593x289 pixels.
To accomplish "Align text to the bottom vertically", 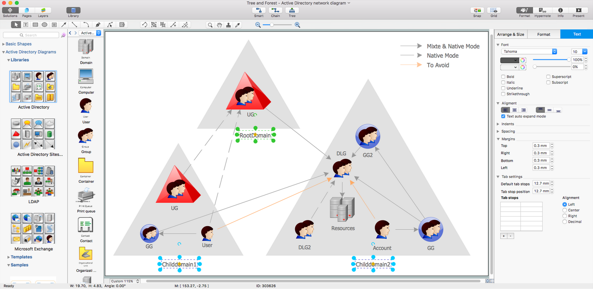I will tap(558, 110).
